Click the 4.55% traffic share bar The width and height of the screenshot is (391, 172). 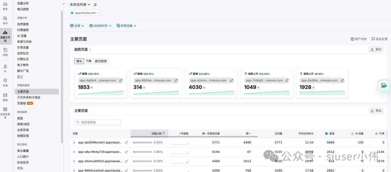pyautogui.click(x=142, y=143)
